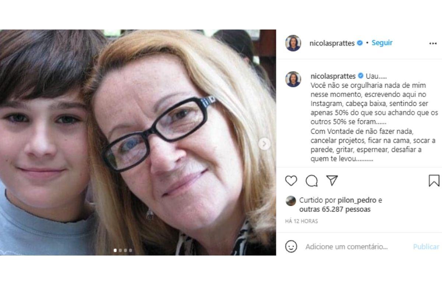Click the small liker avatar thumbnail
The image size is (442, 295).
(x=291, y=201)
